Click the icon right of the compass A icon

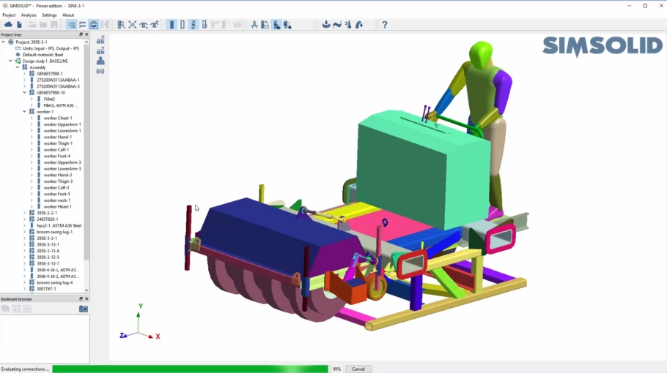[x=265, y=25]
